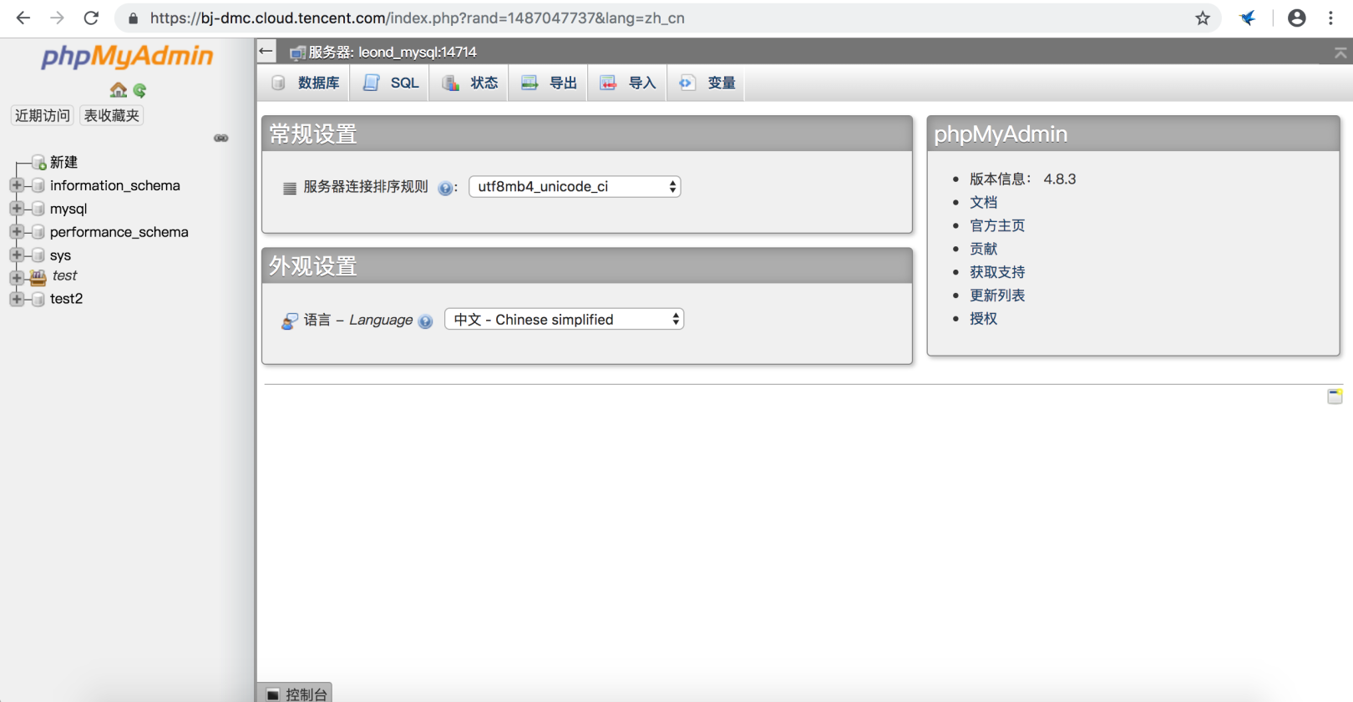
Task: Reload the browser page
Action: coord(91,18)
